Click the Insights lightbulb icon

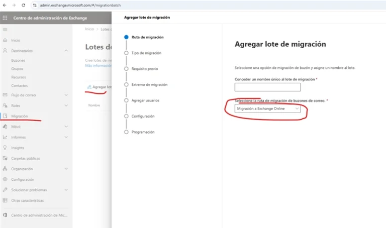point(5,148)
